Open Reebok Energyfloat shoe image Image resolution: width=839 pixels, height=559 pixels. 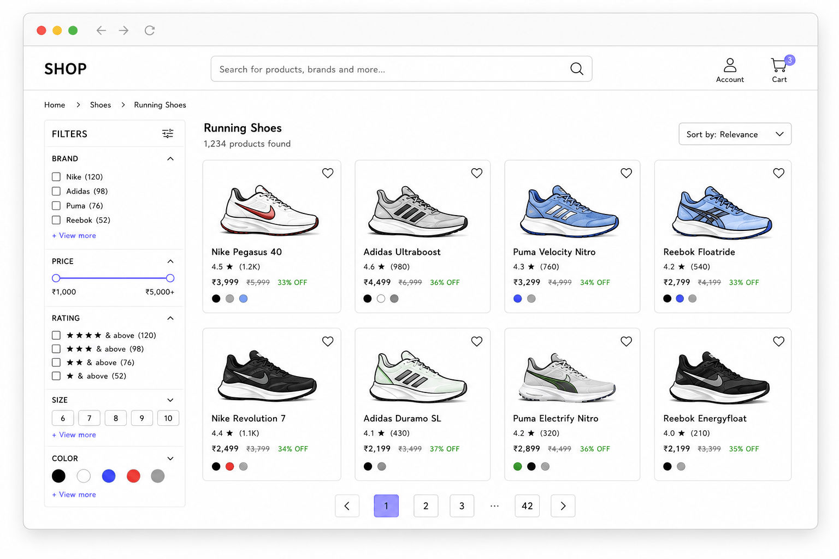click(x=720, y=377)
